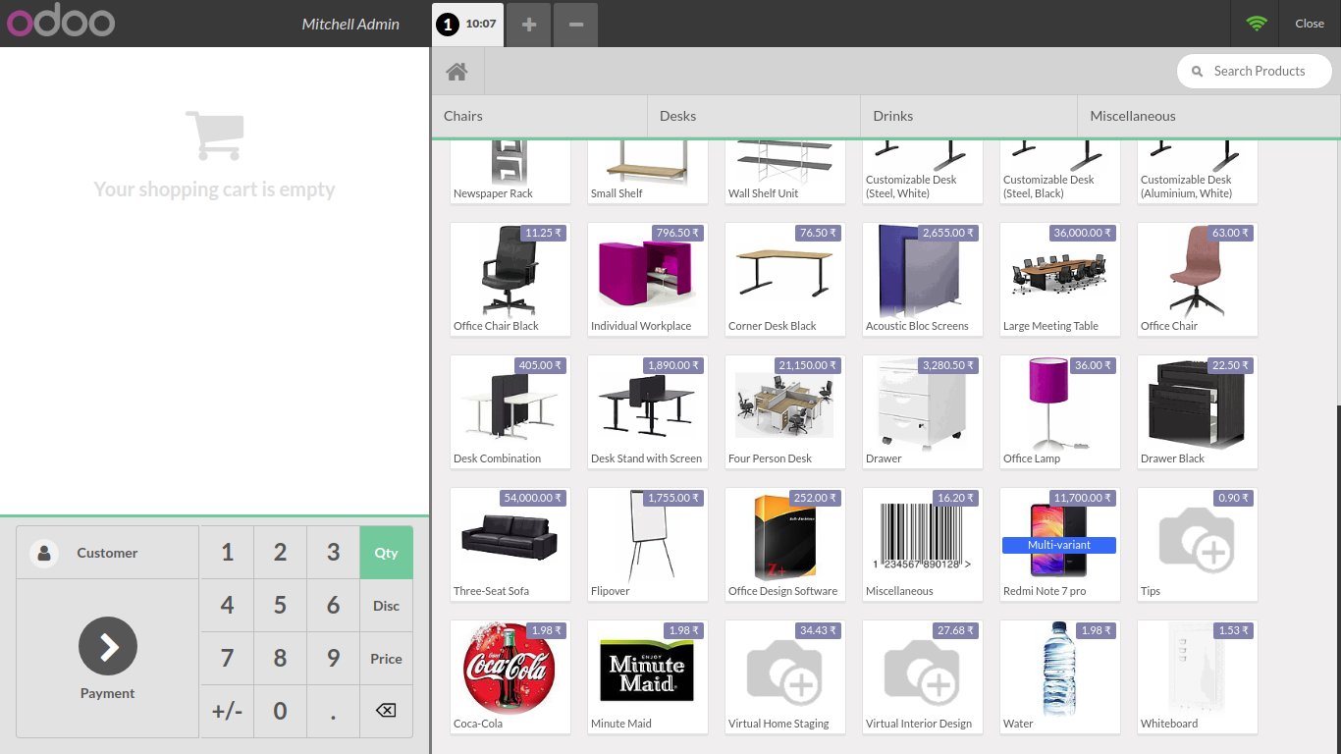1341x754 pixels.
Task: Click the magnifier icon in search box
Action: [x=1197, y=72]
